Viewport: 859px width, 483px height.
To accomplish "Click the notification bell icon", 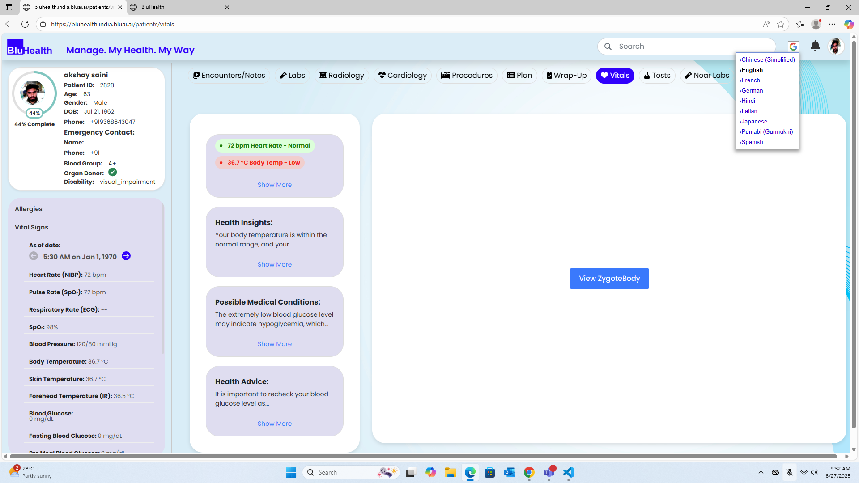I will 815,46.
